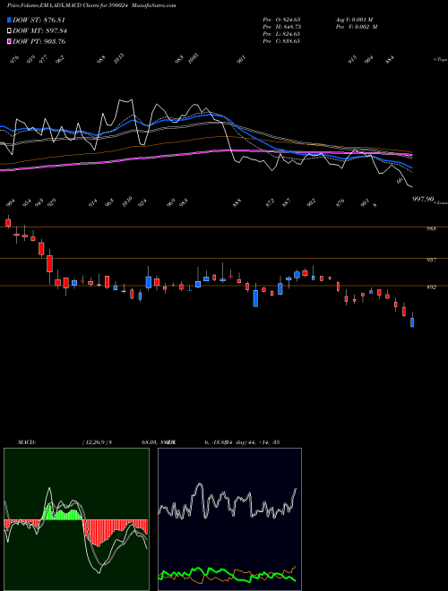Select the 'DOW PT: 903.76' legend label
The width and height of the screenshot is (448, 591).
click(x=39, y=41)
